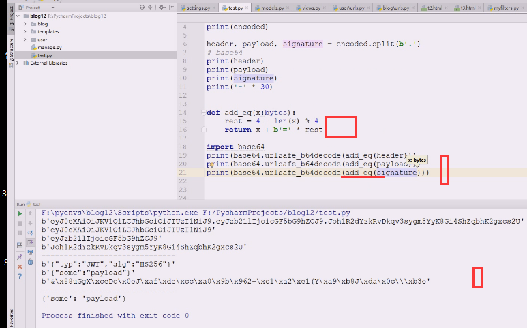Toggle soft-wrap in Run console
527x328 pixels.
click(x=30, y=233)
